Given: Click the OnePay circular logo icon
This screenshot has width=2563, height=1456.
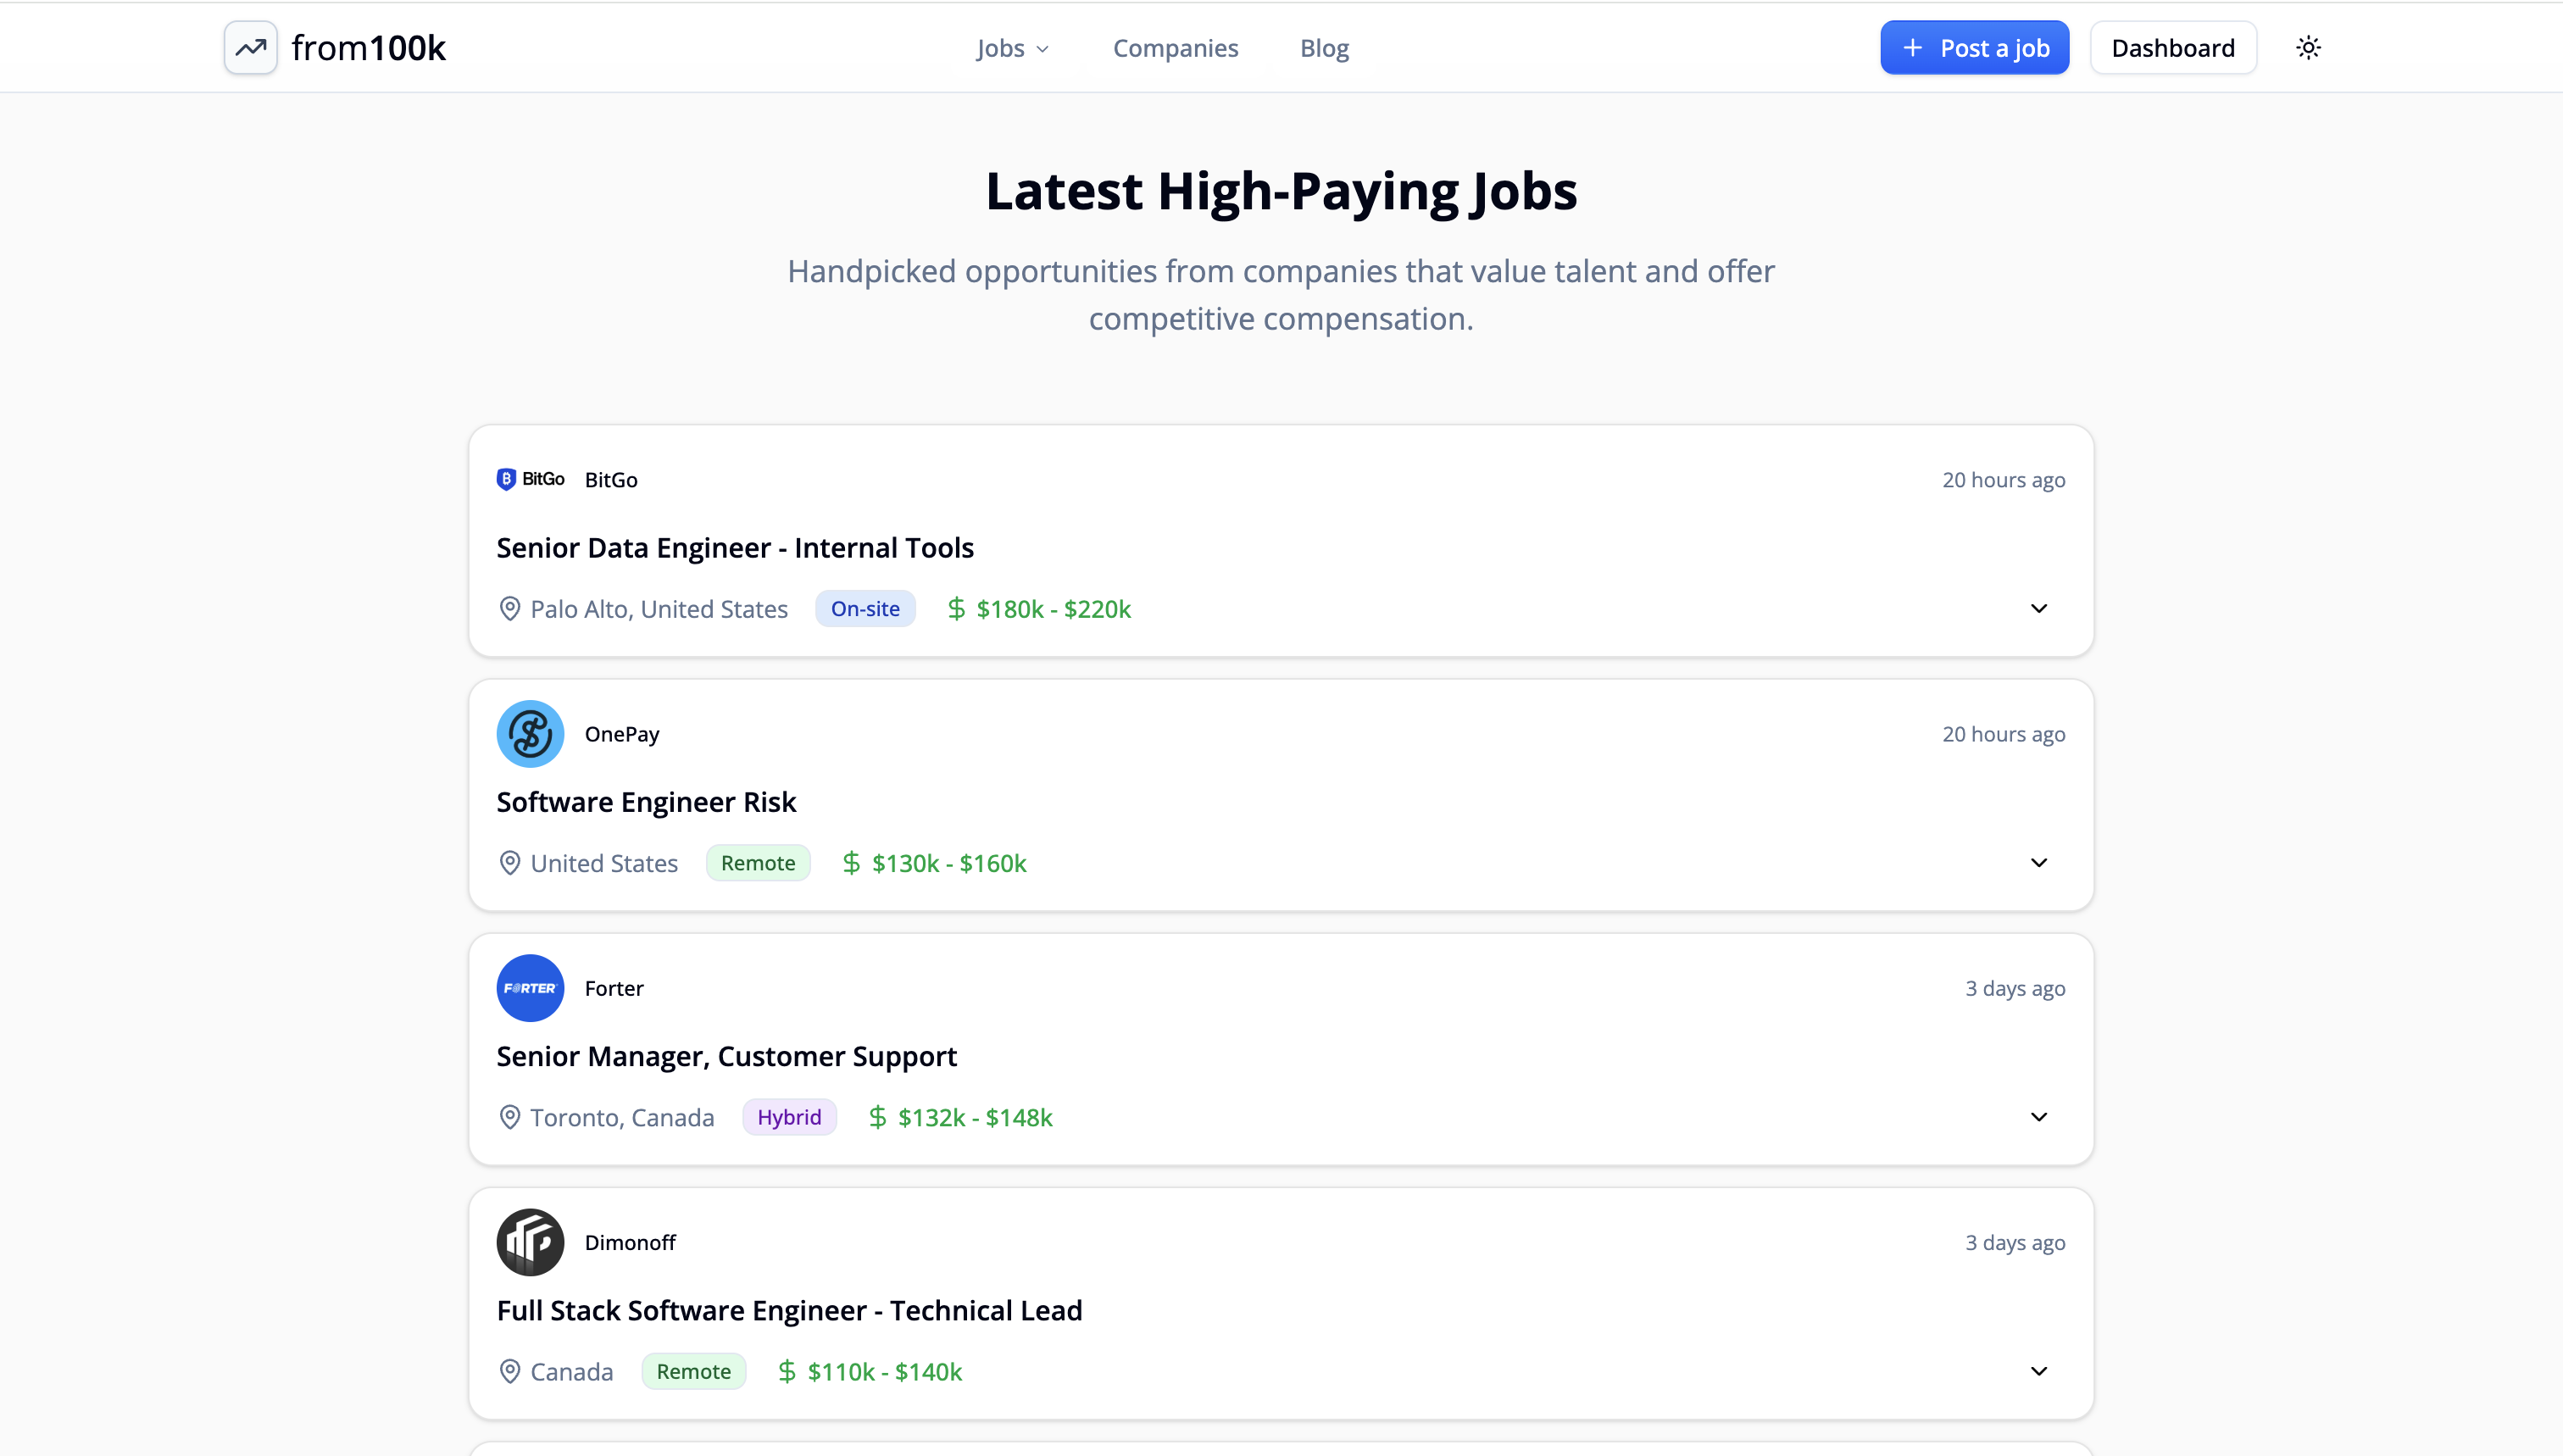Looking at the screenshot, I should (x=530, y=734).
